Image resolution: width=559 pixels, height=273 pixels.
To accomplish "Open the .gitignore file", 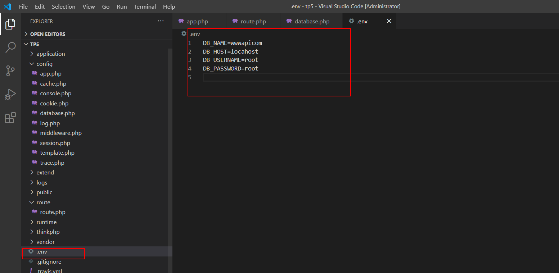I will (95, 261).
